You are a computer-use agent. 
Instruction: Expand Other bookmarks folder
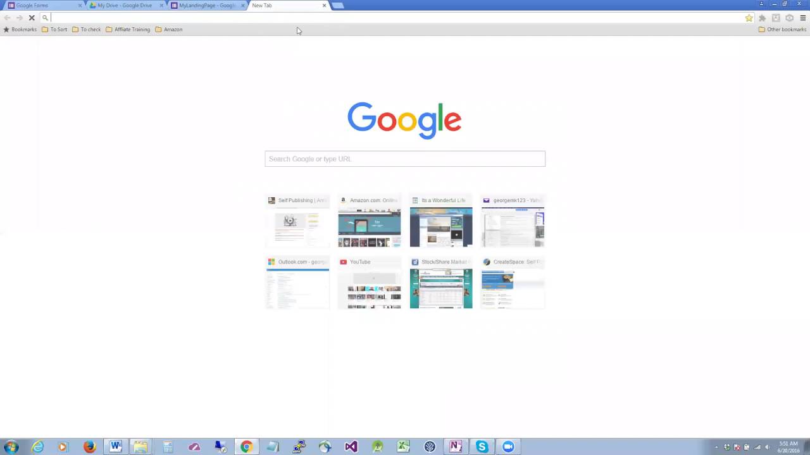(x=782, y=29)
